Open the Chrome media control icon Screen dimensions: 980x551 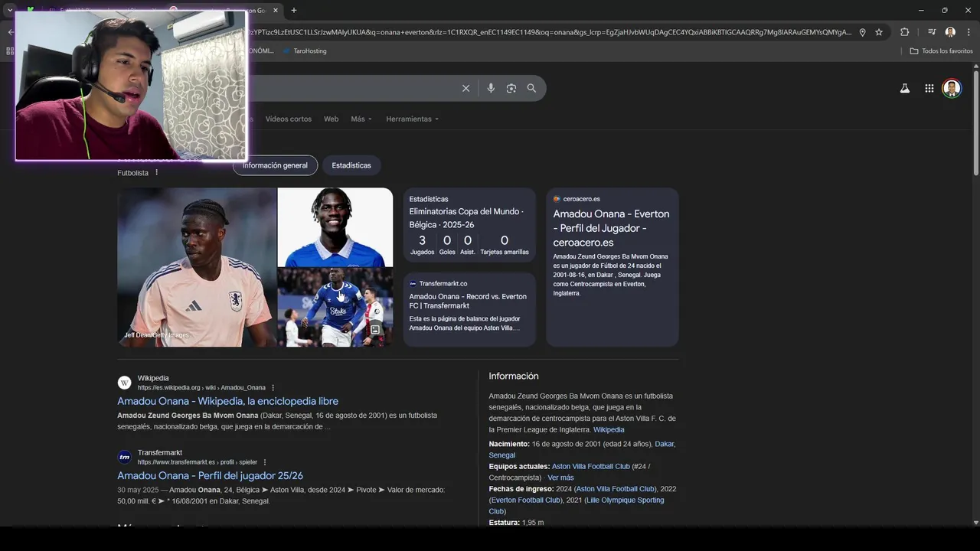point(932,32)
